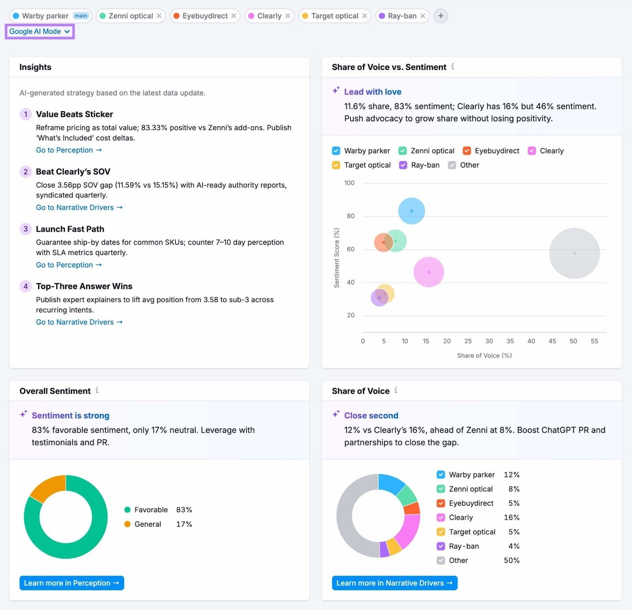This screenshot has width=632, height=610.
Task: Click the sparkle AI icon beside Lead with love
Action: (335, 90)
